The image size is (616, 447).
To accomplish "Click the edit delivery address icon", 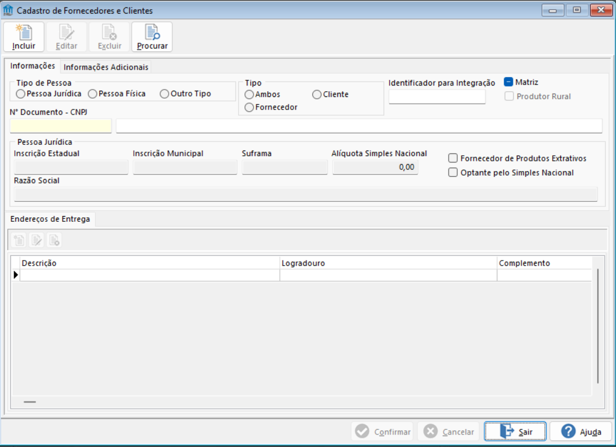I will pyautogui.click(x=36, y=240).
